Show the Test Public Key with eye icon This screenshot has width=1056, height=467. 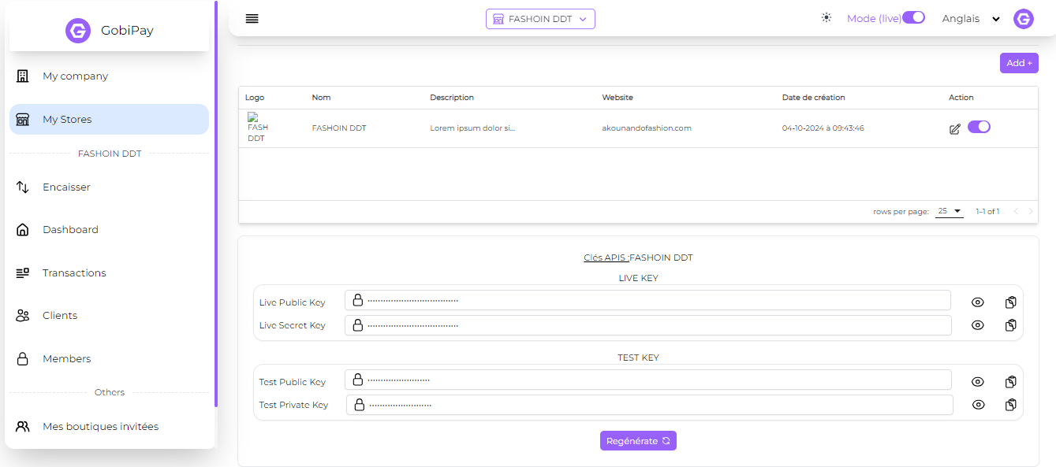pos(978,382)
